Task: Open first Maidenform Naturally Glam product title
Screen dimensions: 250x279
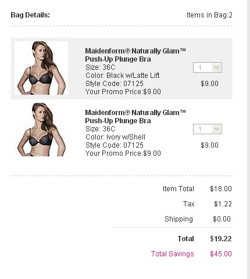Action: 135,55
